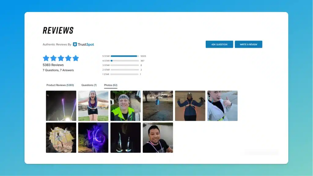This screenshot has width=313, height=176.
Task: Select the Product Reviews (5383) tab
Action: (60, 85)
